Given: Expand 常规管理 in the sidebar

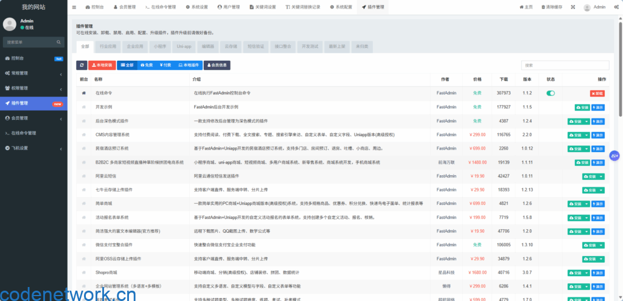Looking at the screenshot, I should point(34,74).
